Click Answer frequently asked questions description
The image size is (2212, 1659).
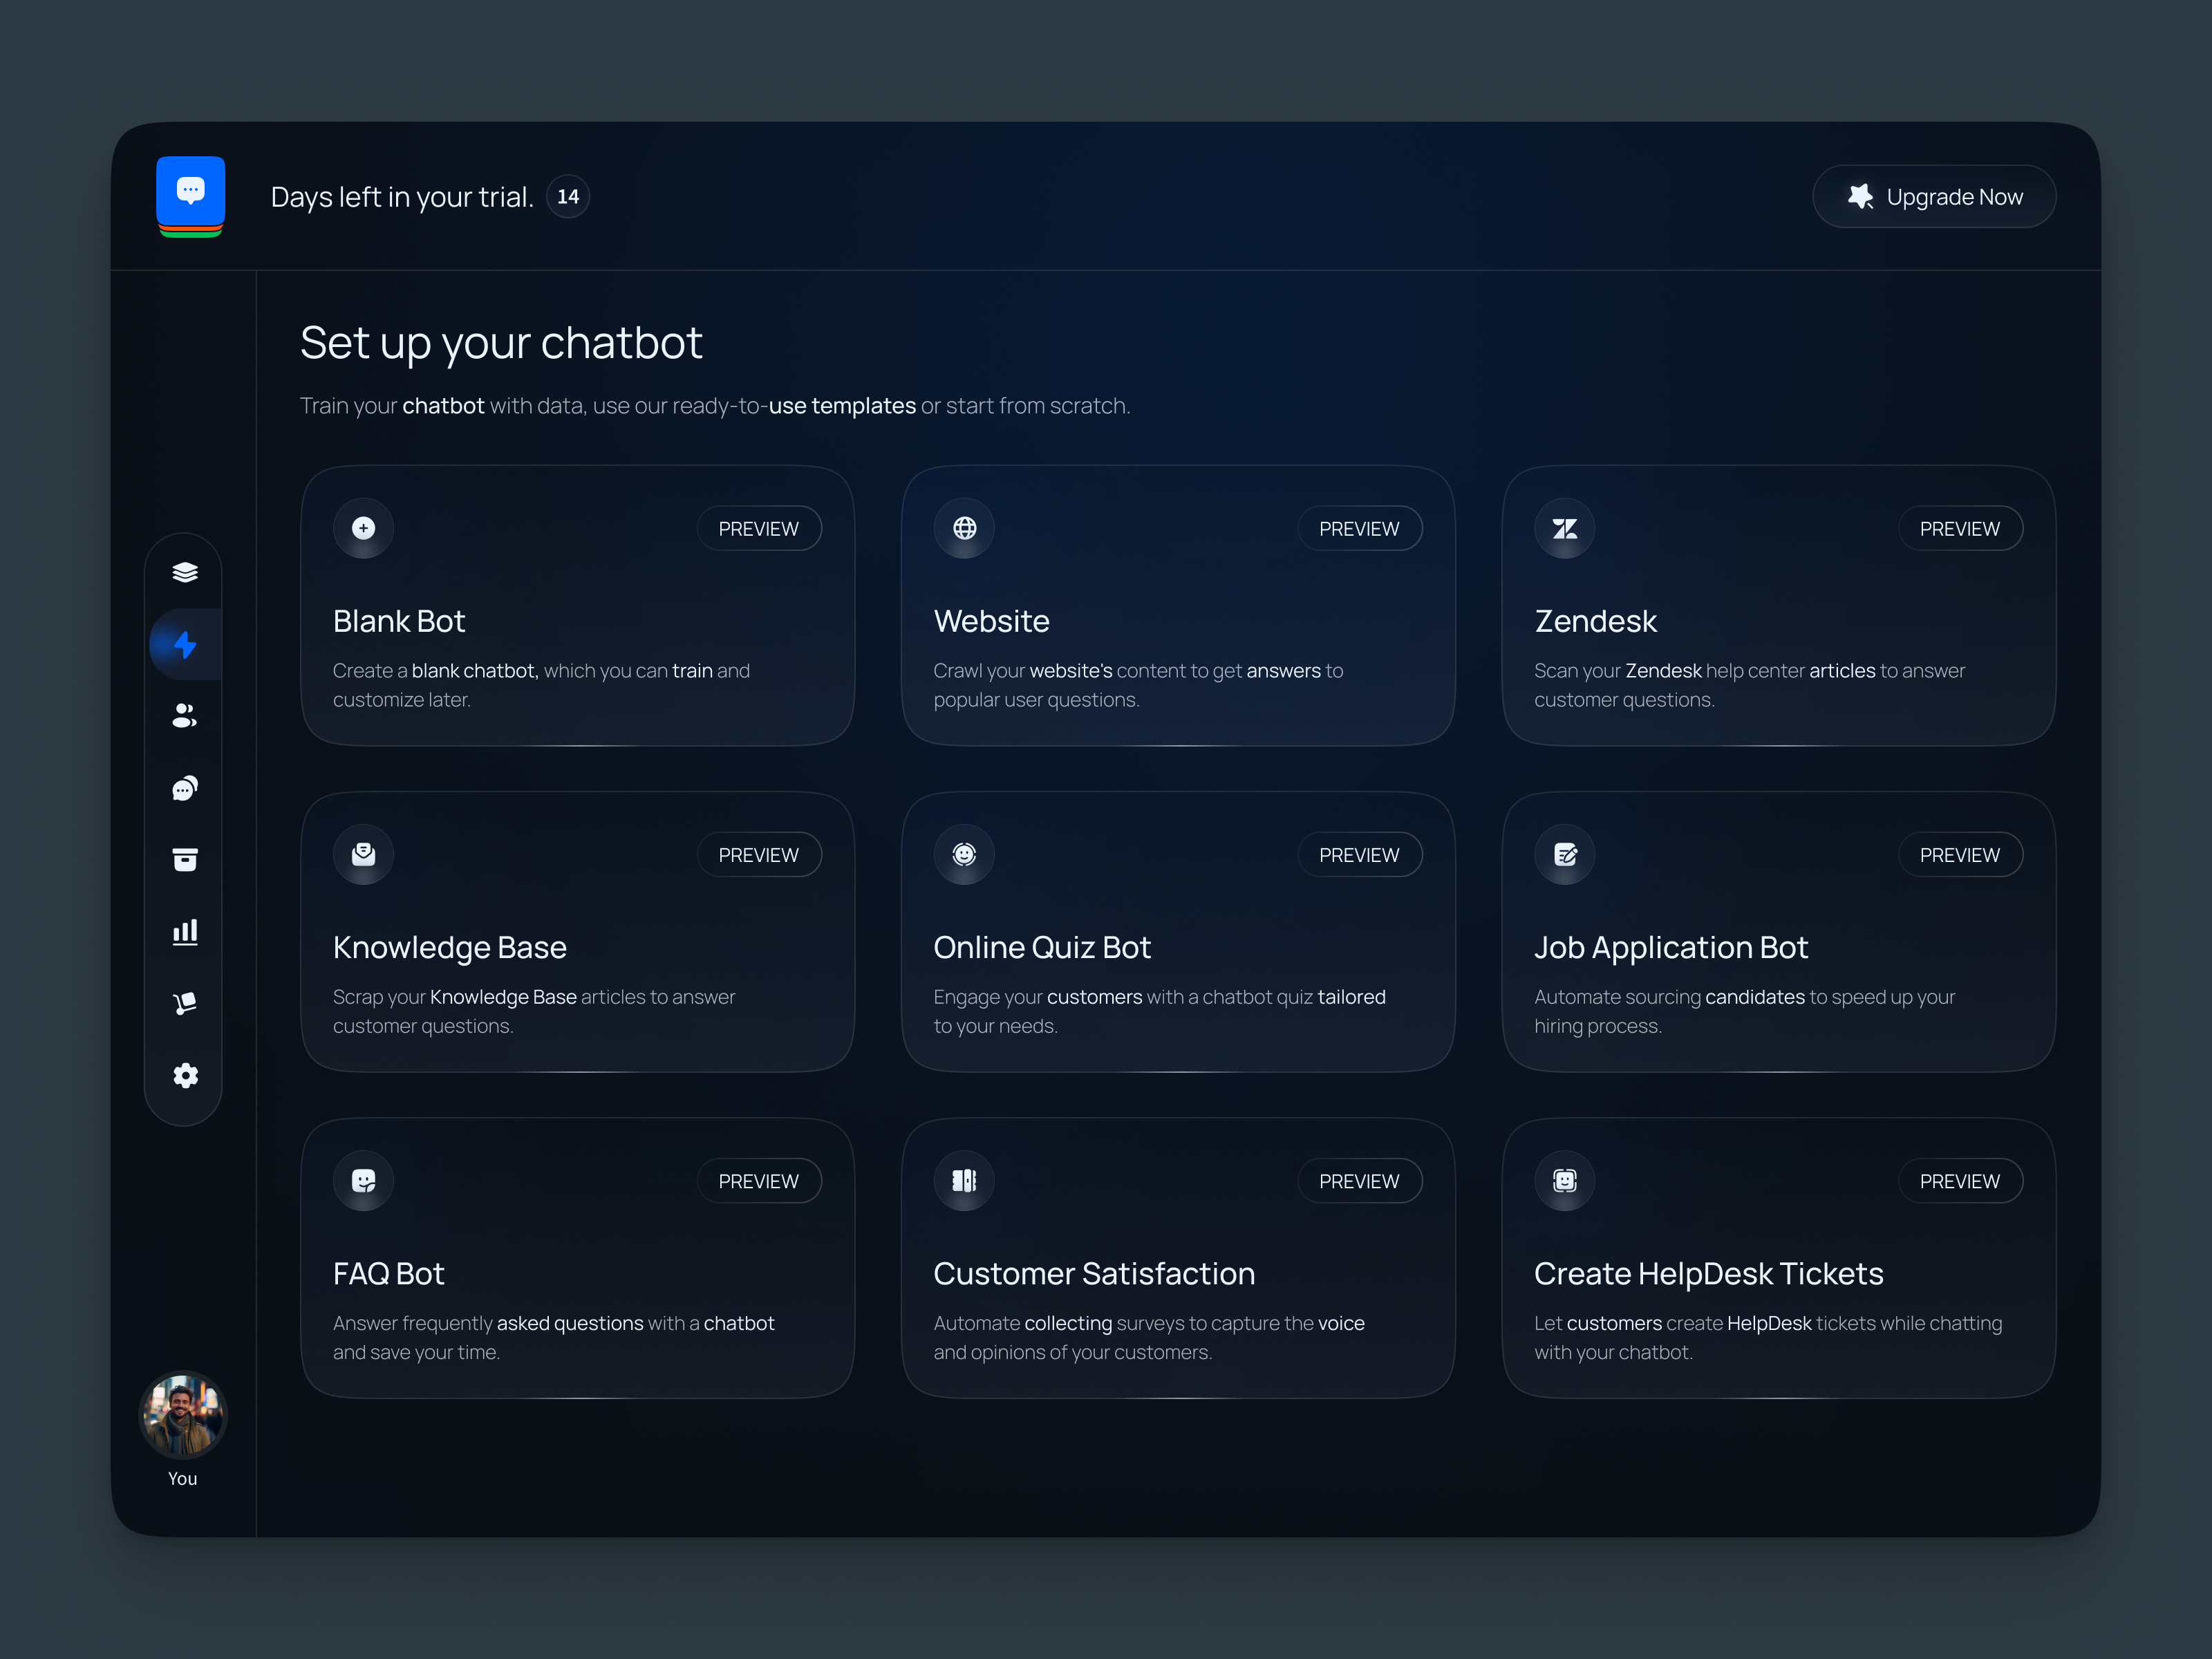tap(554, 1337)
